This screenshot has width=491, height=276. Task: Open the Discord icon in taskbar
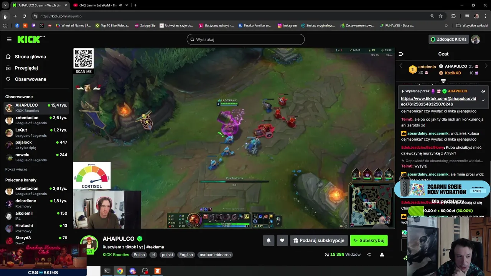click(x=133, y=271)
